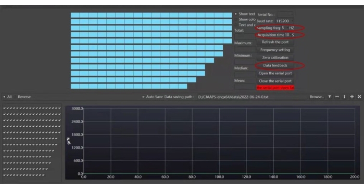
Task: Click the plus-shaped pan icon in the chart toolbar
Action: [352, 97]
